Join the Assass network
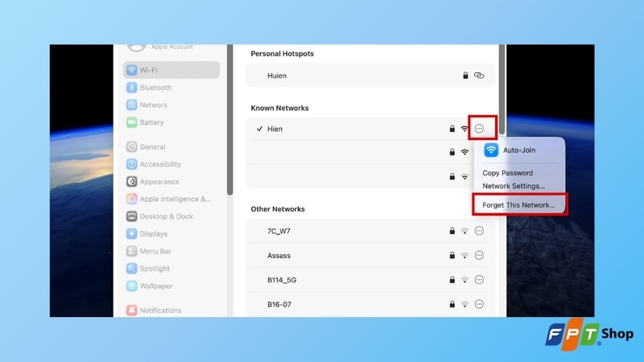Image resolution: width=644 pixels, height=362 pixels. tap(370, 255)
